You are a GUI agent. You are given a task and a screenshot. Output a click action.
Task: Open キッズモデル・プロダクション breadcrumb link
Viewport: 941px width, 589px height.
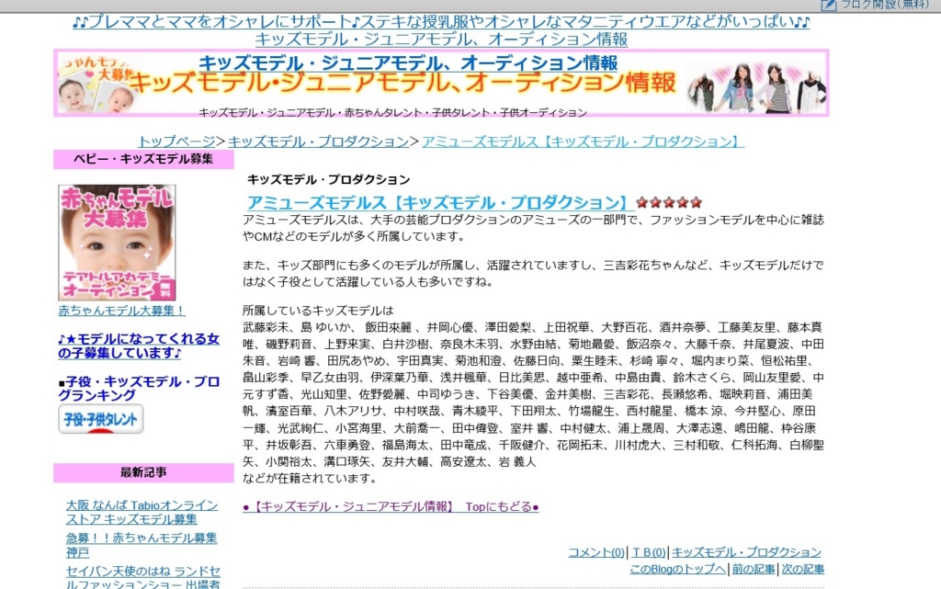click(318, 142)
